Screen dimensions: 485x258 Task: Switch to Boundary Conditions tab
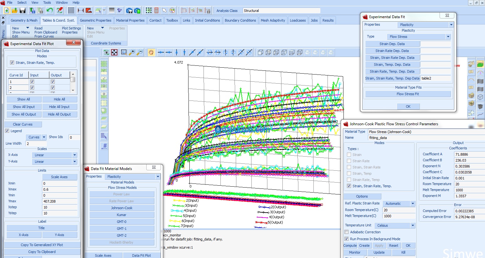click(x=240, y=20)
